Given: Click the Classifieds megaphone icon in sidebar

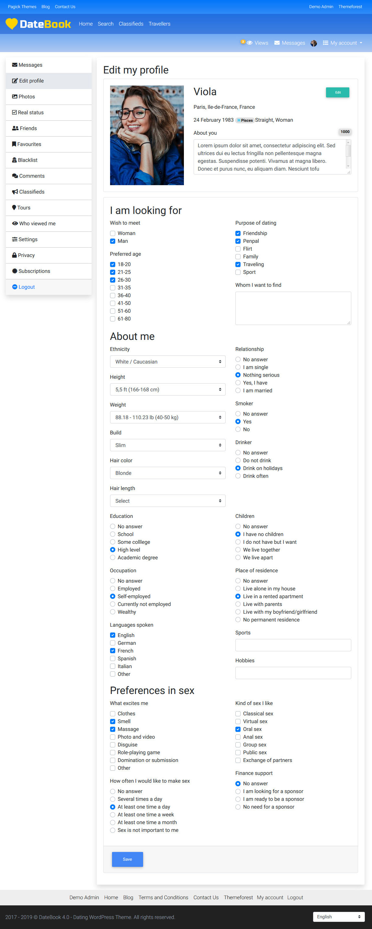Looking at the screenshot, I should click(15, 192).
